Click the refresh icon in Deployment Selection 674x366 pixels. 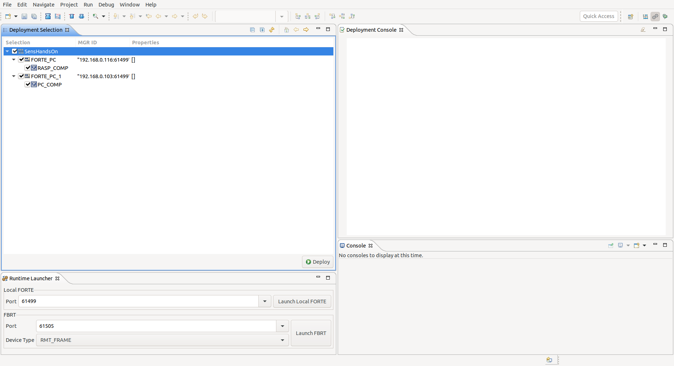coord(272,30)
